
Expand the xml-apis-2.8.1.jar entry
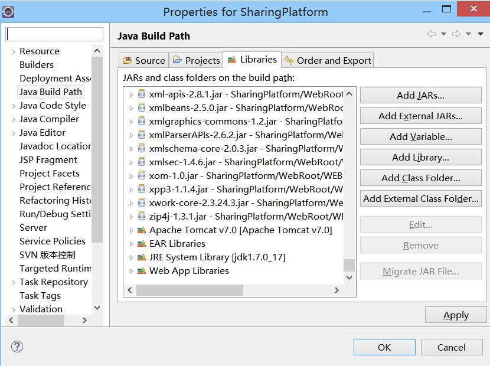[132, 94]
